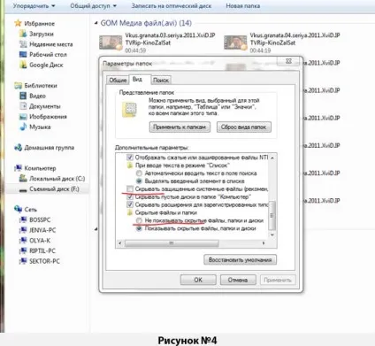
Task: Select Vkus.granata.03 video thumbnail
Action: tap(111, 42)
